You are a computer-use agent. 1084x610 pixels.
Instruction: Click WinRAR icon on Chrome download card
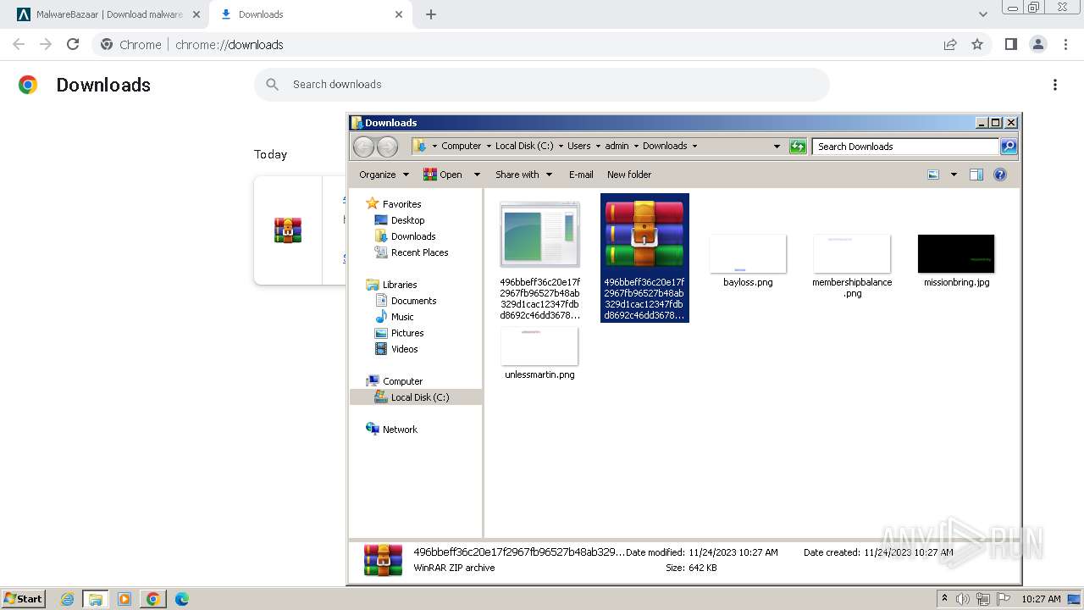click(288, 230)
